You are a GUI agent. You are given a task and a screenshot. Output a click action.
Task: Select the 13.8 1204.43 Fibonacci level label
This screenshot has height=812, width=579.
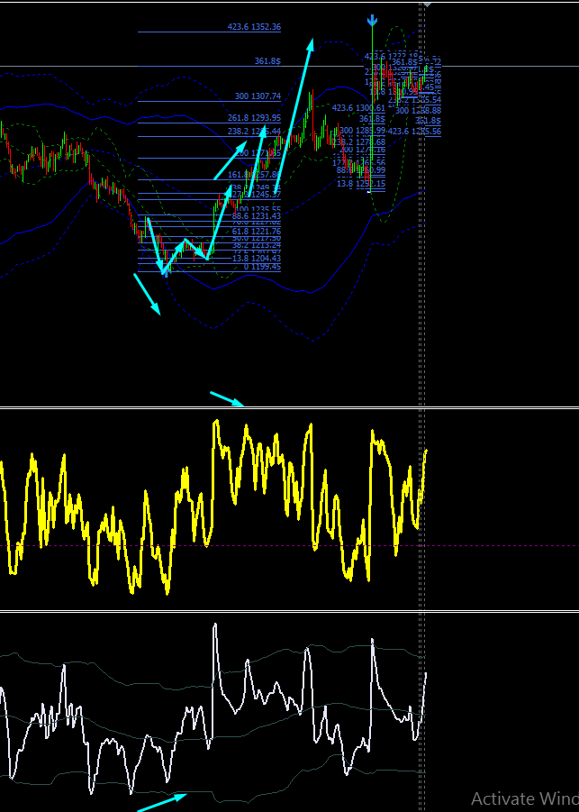click(257, 259)
